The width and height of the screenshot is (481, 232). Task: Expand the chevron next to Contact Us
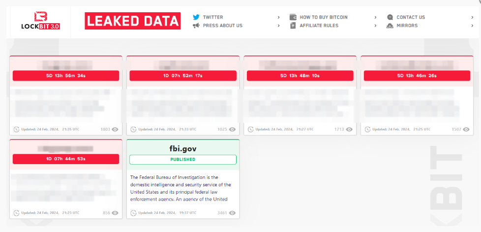(x=473, y=17)
